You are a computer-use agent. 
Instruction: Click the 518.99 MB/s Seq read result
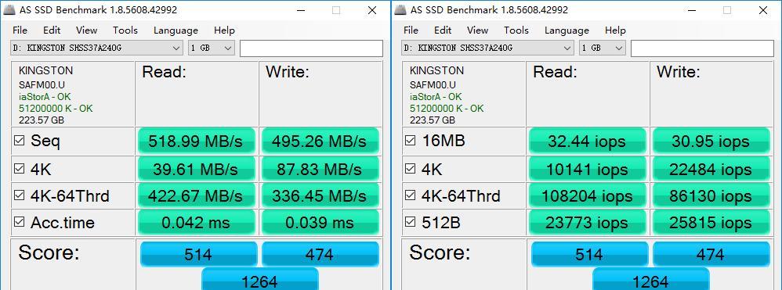click(197, 141)
